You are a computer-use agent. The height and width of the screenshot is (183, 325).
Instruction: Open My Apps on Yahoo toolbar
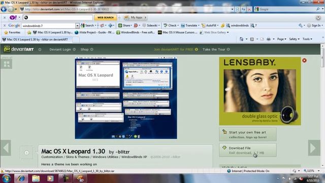point(135,17)
